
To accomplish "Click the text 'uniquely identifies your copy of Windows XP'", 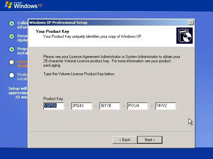I will [x=107, y=36].
